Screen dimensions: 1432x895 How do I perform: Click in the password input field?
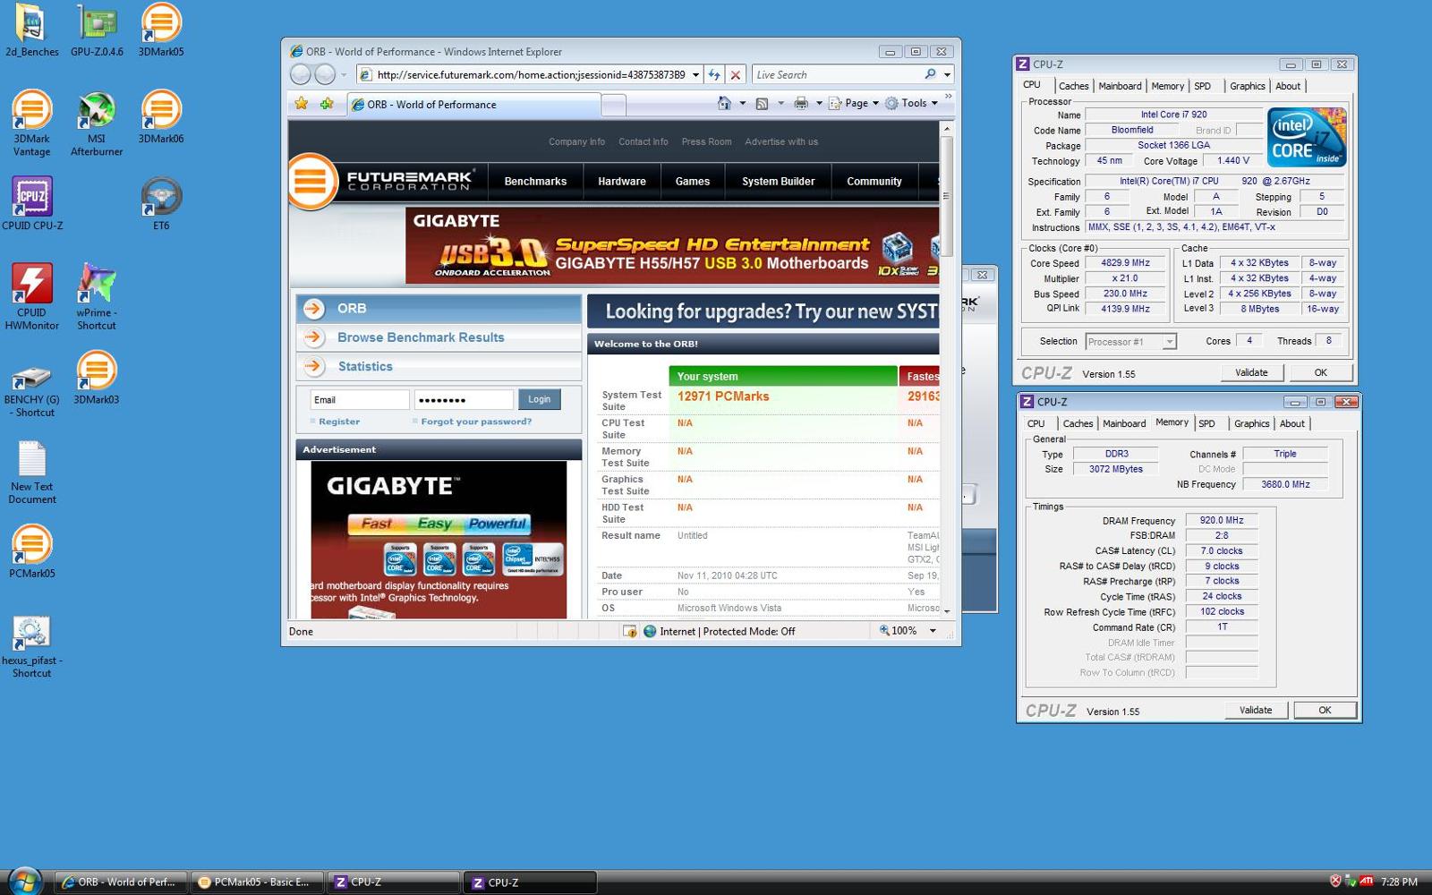[464, 400]
